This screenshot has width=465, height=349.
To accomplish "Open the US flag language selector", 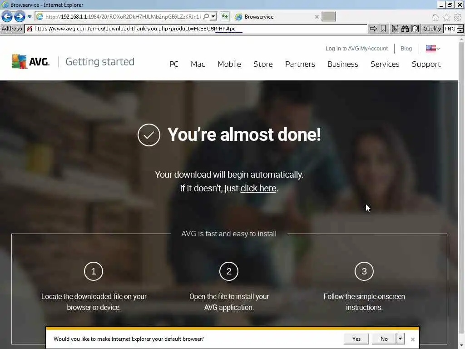I will [x=433, y=48].
